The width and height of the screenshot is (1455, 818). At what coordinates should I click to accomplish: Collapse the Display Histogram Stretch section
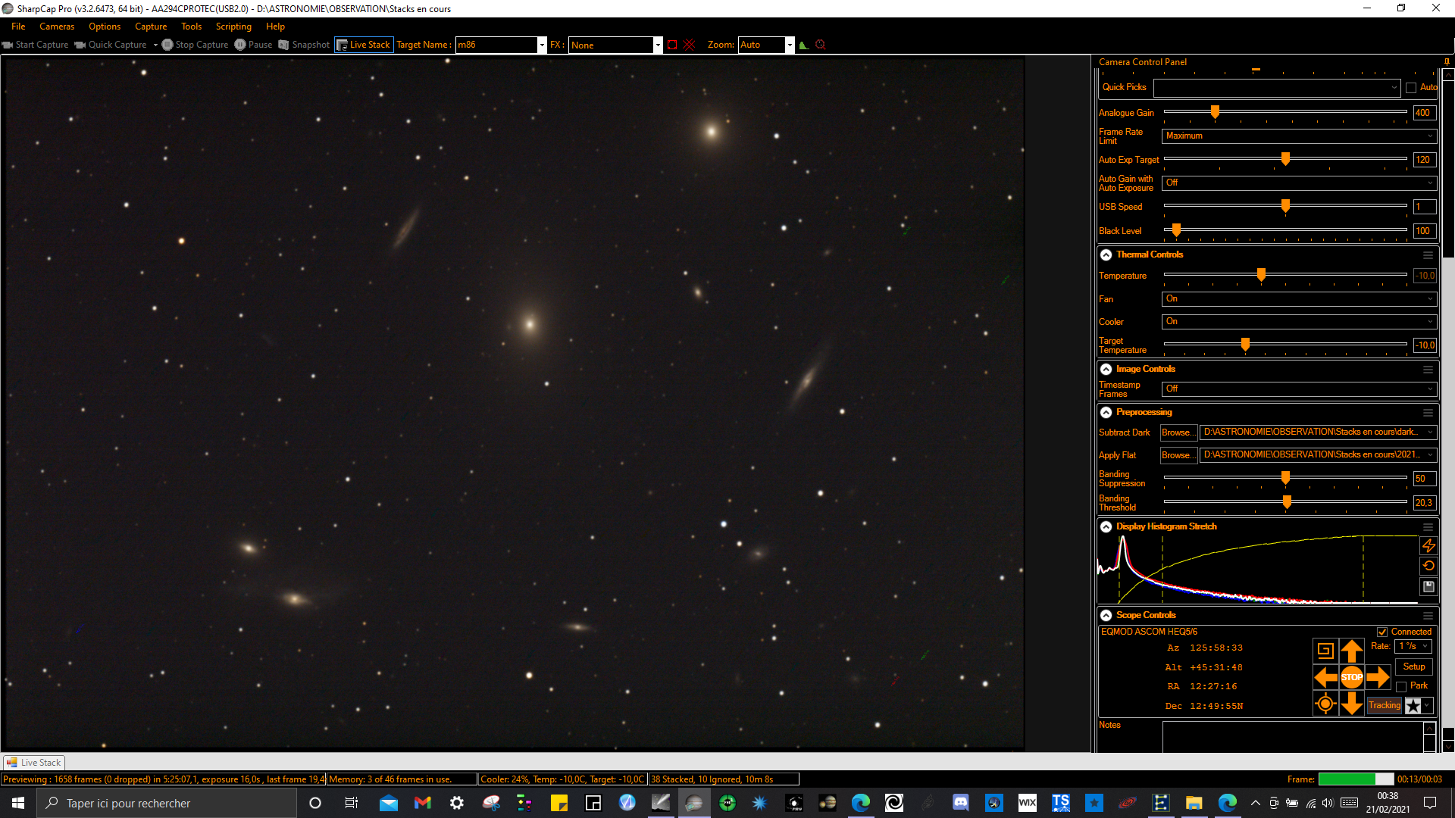coord(1106,527)
